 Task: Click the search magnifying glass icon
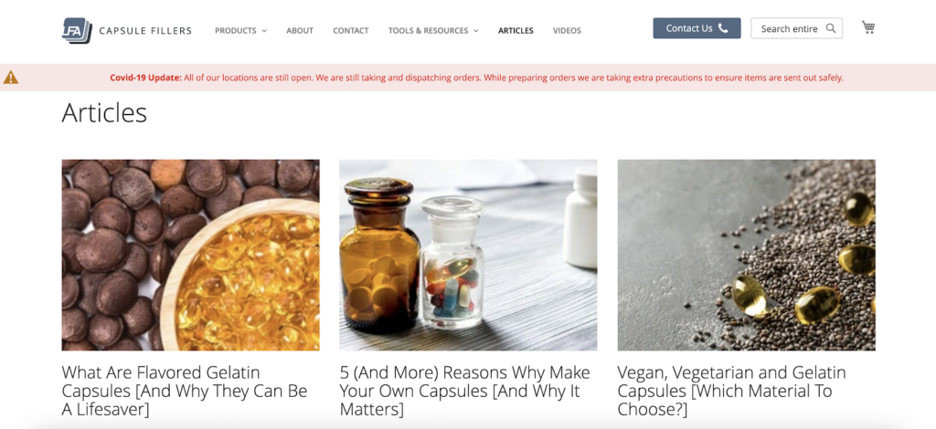click(830, 28)
